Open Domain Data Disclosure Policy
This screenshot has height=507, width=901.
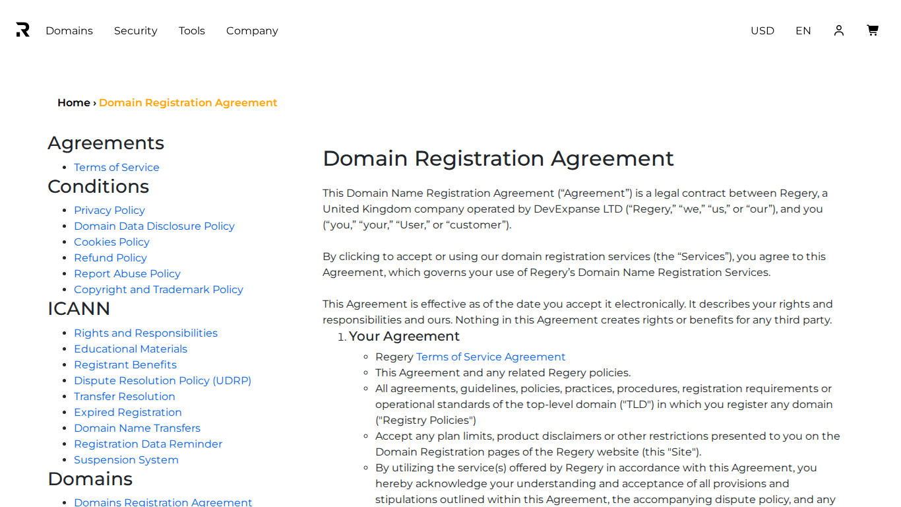(x=154, y=226)
